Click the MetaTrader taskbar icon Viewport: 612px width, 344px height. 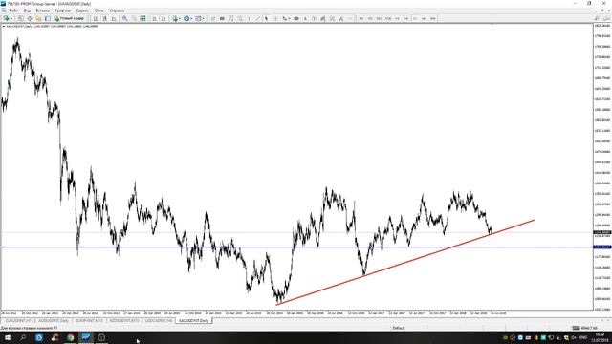click(86, 337)
